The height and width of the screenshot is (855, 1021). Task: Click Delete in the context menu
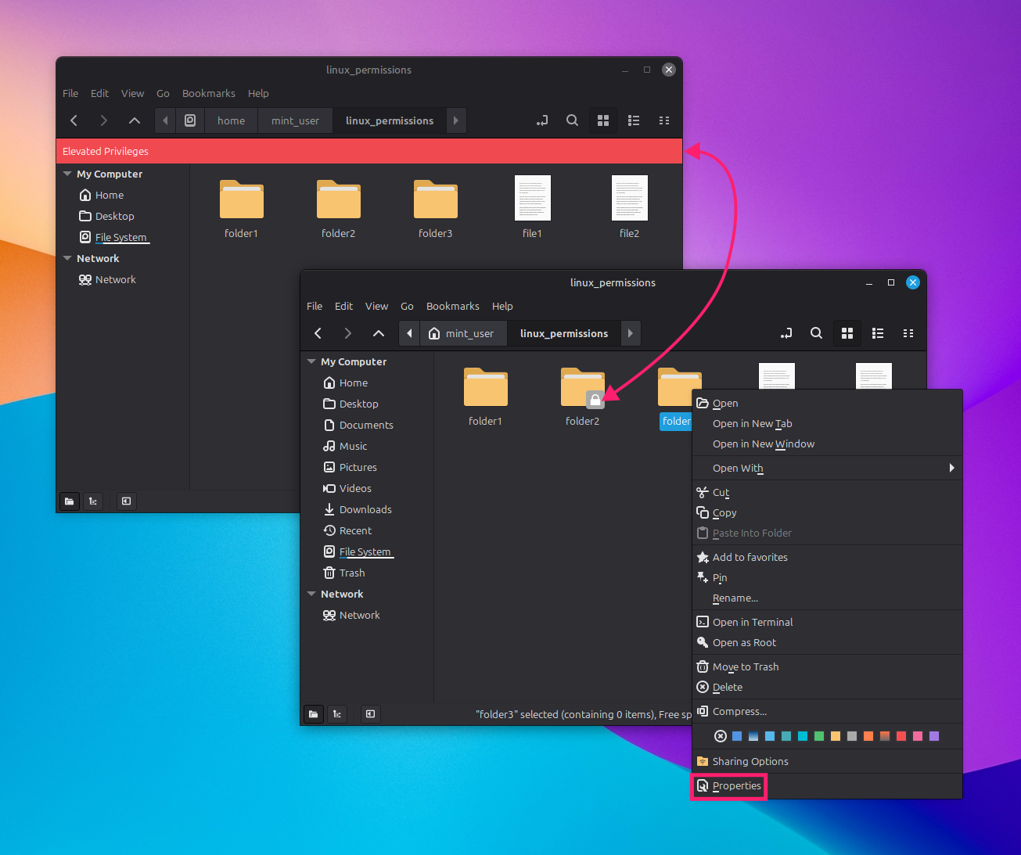point(827,687)
